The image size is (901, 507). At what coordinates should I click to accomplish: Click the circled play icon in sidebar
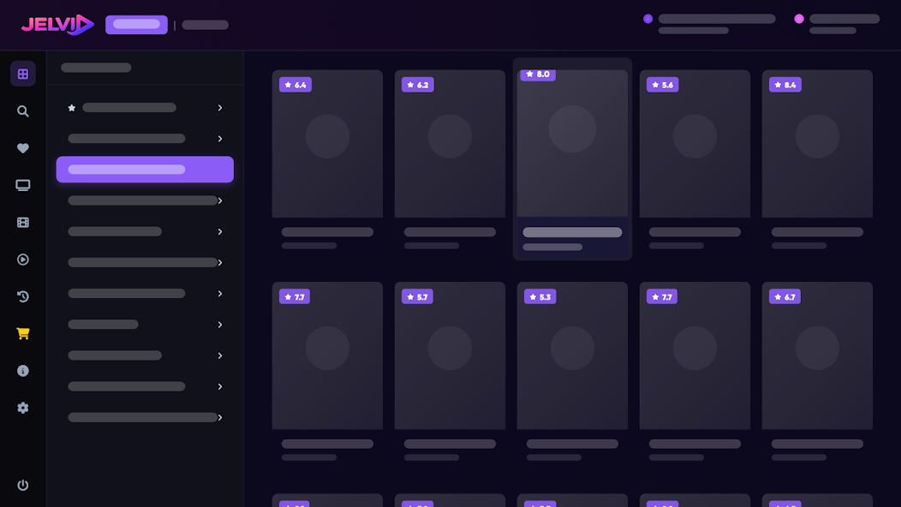coord(23,259)
